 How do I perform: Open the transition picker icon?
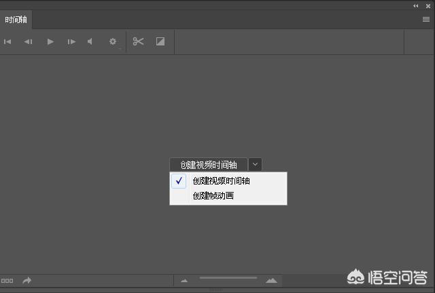(x=160, y=42)
